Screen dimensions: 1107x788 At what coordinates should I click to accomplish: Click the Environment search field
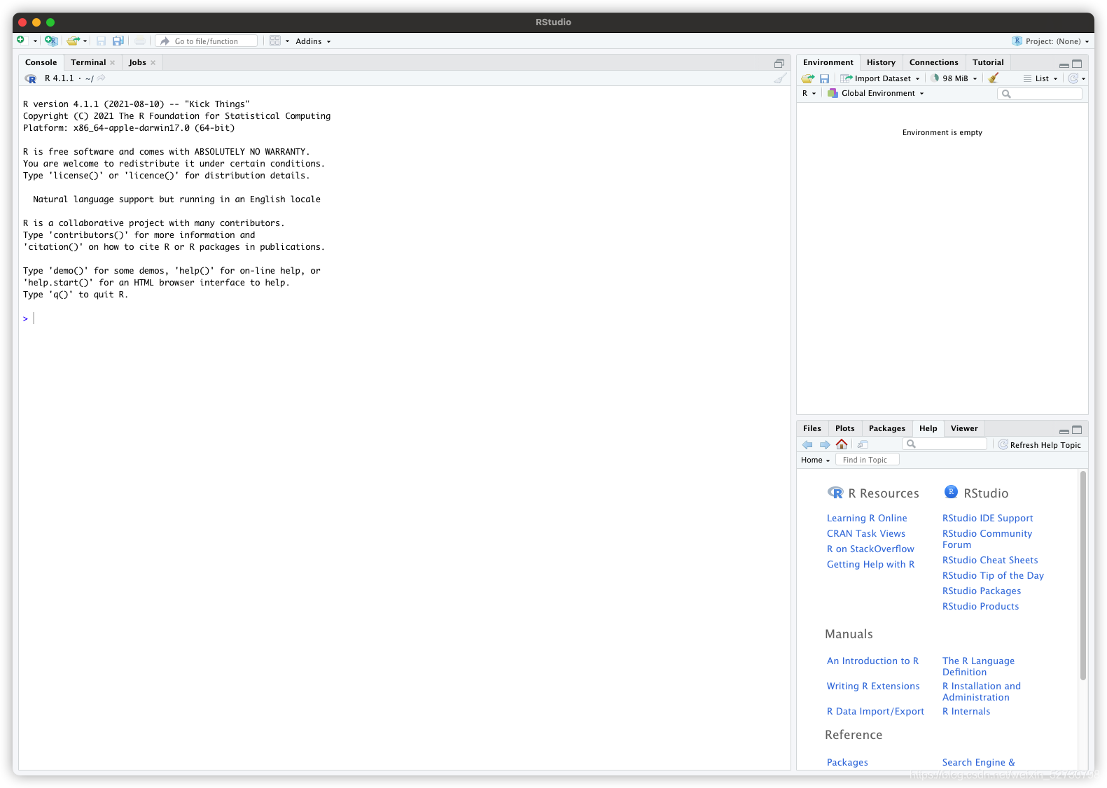[x=1039, y=94]
